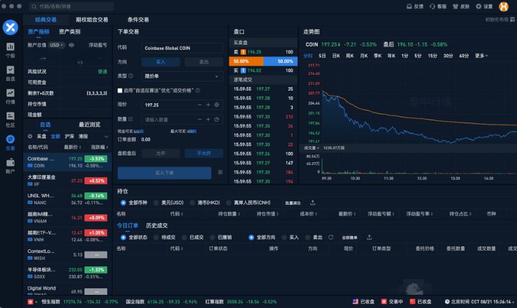Switch to 最近浏览 tab
517x308 pixels.
point(89,125)
